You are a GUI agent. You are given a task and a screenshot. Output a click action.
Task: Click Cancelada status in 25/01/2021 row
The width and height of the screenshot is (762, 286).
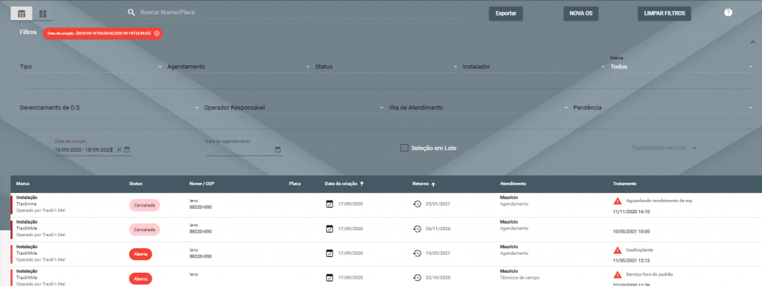(x=144, y=205)
